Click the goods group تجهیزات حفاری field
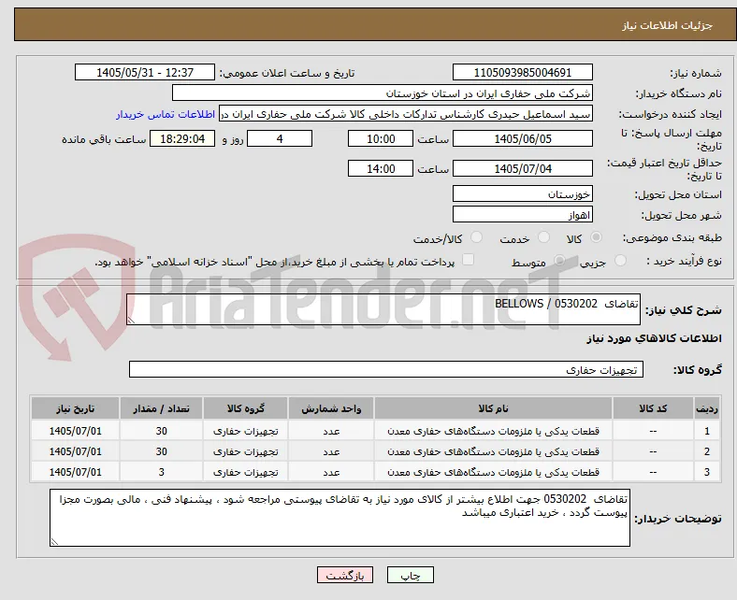 386,370
